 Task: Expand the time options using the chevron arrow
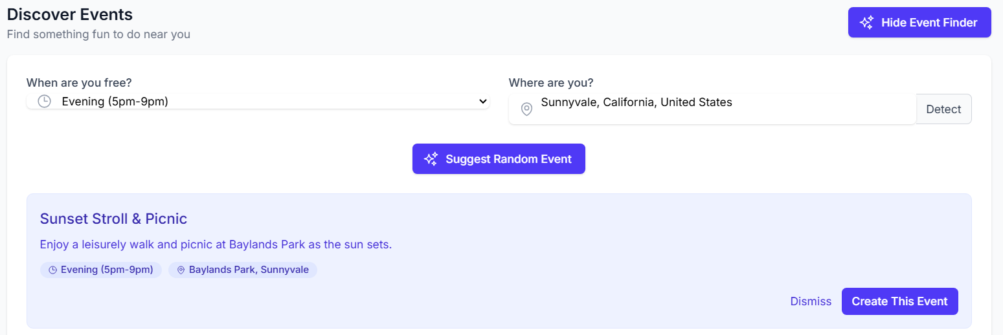tap(482, 102)
